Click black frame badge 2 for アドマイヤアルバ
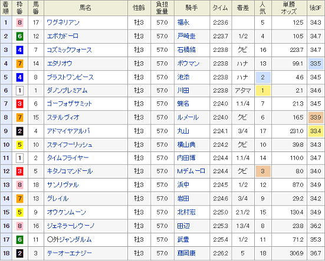This screenshot has height=261, width=325. tap(19, 131)
